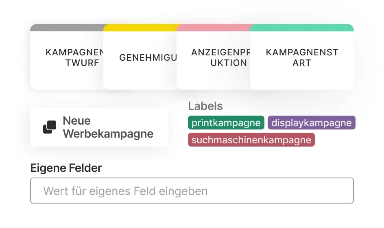Click the green color bar above Kampagnenstart

coord(302,28)
